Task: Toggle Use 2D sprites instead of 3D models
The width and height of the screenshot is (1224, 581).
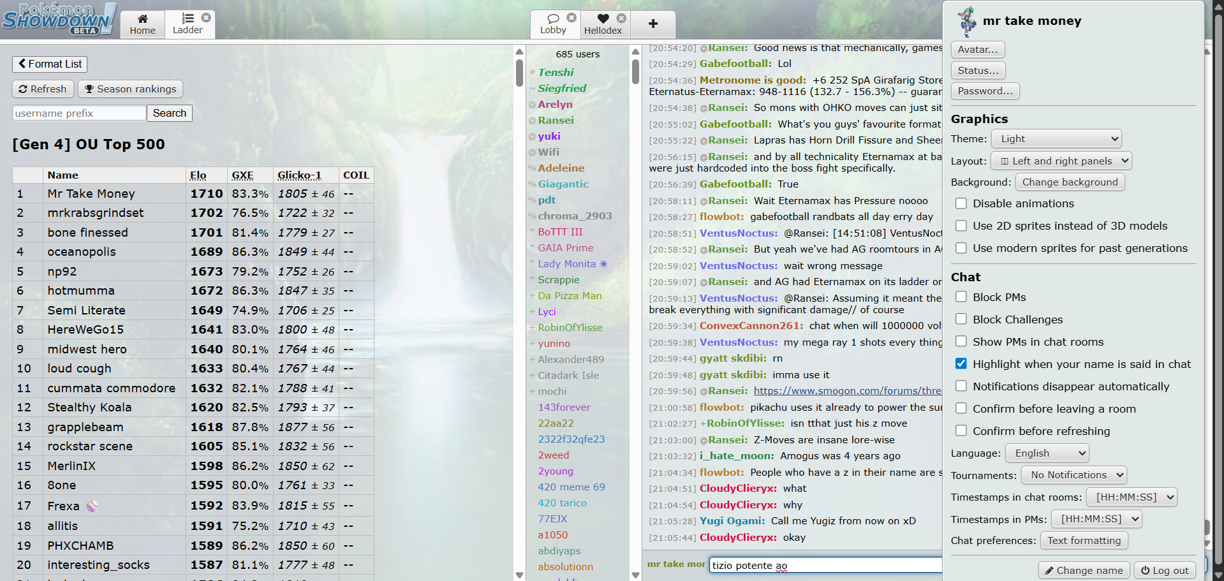Action: (x=961, y=226)
